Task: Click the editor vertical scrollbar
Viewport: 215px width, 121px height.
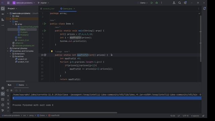Action: (201, 38)
